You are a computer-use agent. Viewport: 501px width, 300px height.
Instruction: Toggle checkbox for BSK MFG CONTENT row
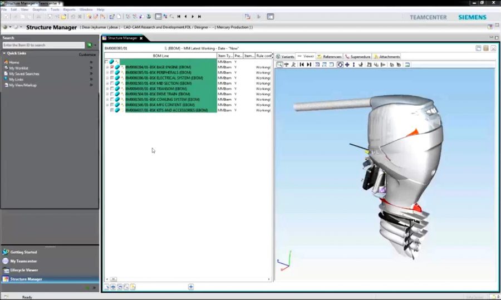coord(112,105)
